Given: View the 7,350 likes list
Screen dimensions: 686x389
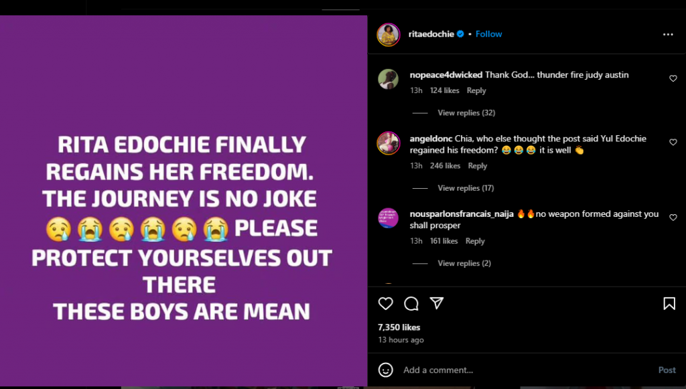Looking at the screenshot, I should [x=399, y=327].
